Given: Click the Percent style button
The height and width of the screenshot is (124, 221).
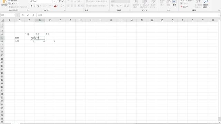Looking at the screenshot, I should [x=117, y=6].
